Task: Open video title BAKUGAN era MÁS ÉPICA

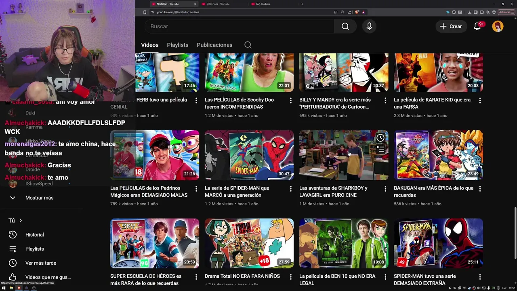Action: [x=433, y=192]
